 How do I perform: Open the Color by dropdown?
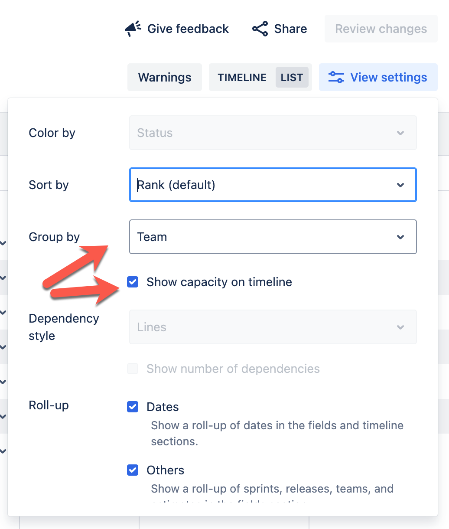tap(273, 133)
